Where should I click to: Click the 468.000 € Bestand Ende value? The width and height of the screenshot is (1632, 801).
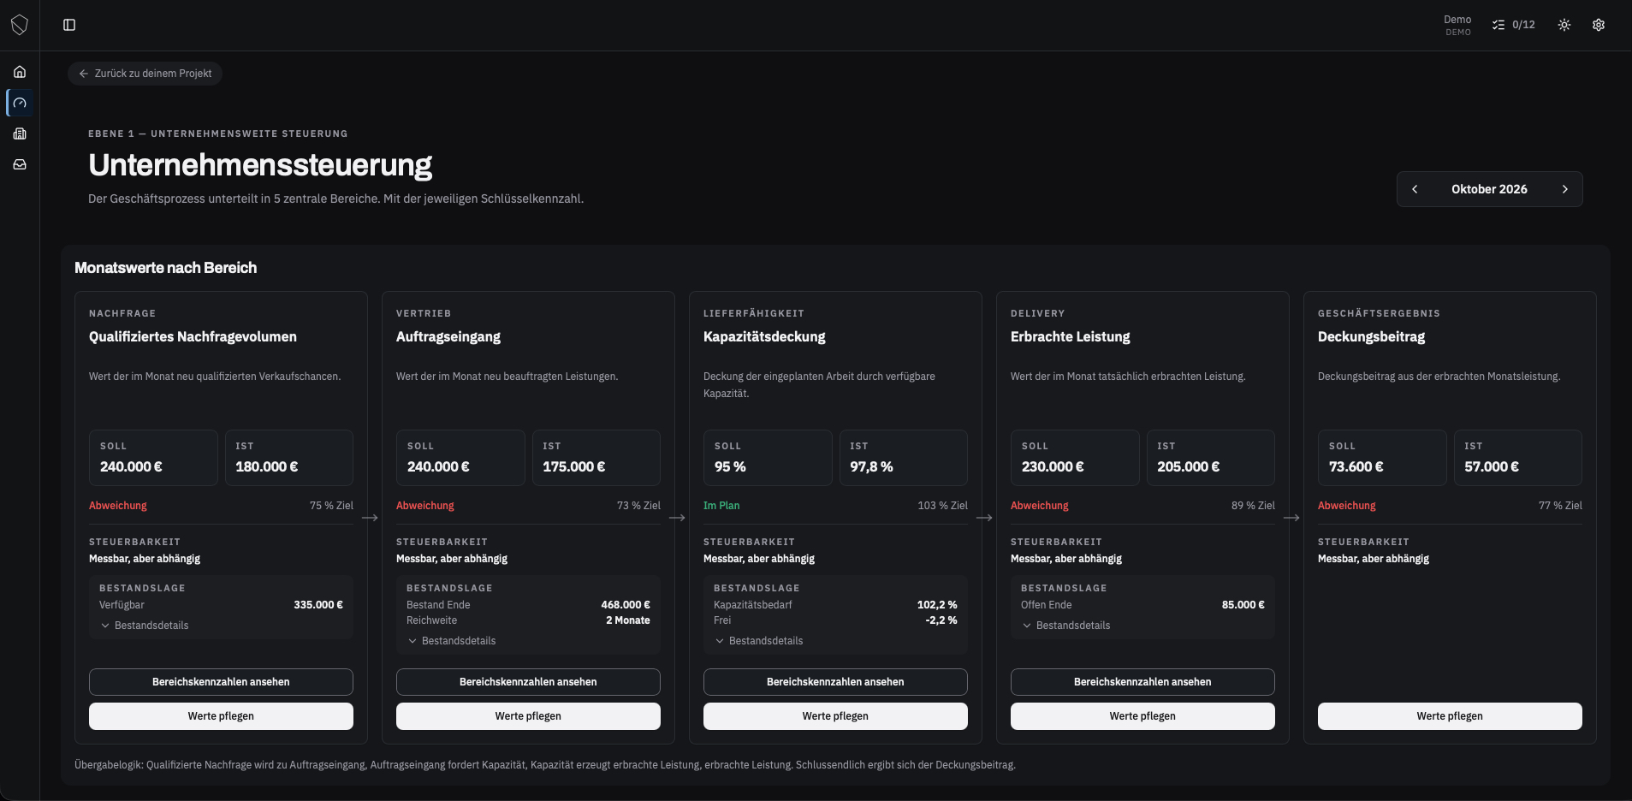626,605
